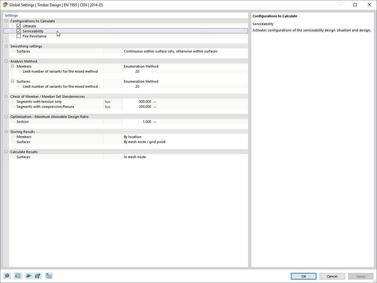
Task: Edit tension-only slenderness limit 300.000
Action: [137, 102]
